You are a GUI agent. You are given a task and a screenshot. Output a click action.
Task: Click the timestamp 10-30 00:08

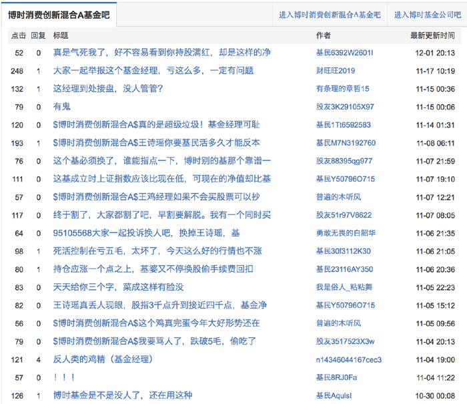[x=435, y=396]
